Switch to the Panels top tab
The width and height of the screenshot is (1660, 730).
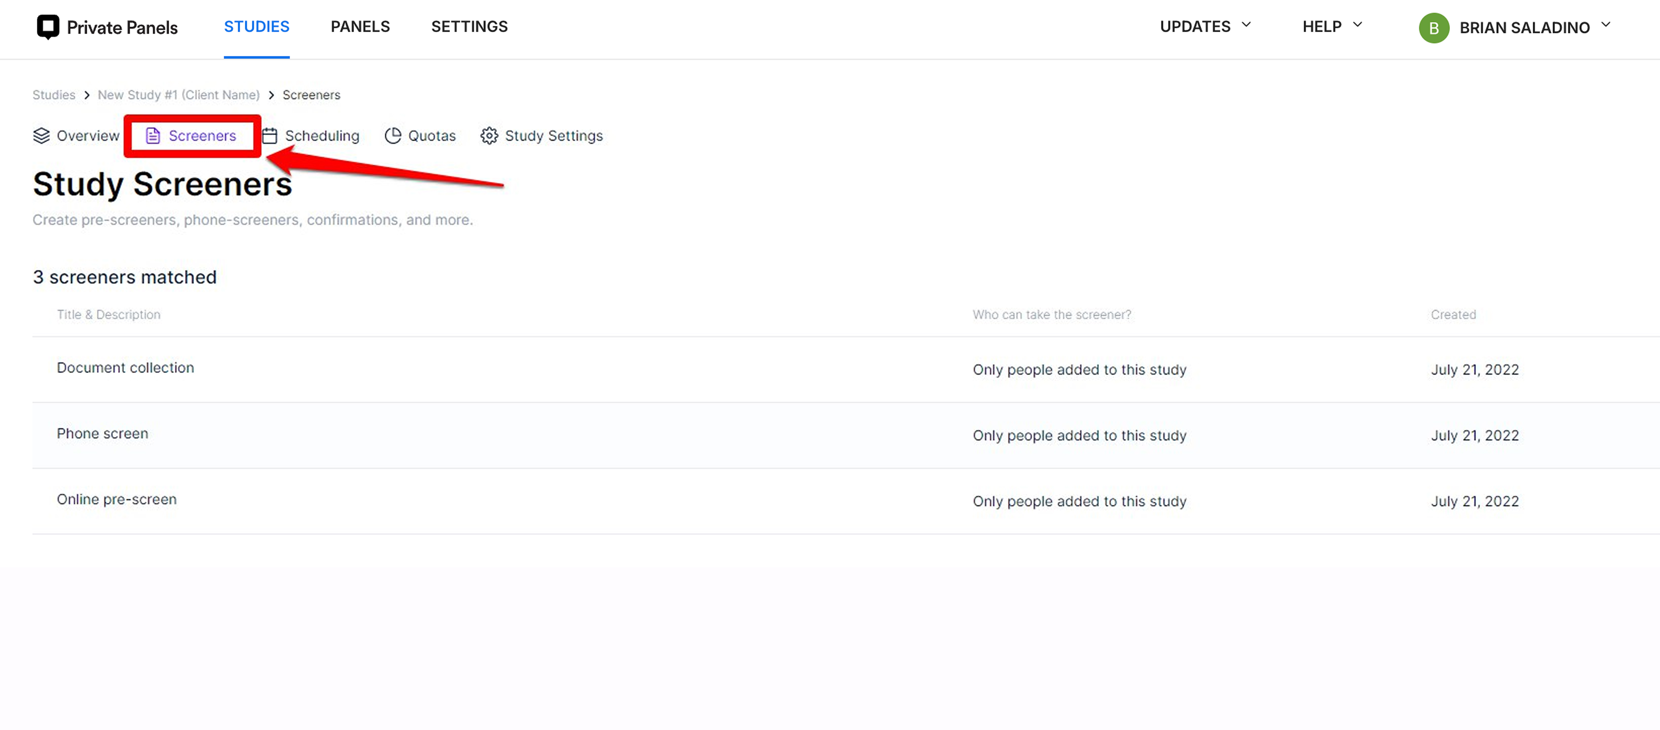tap(360, 26)
